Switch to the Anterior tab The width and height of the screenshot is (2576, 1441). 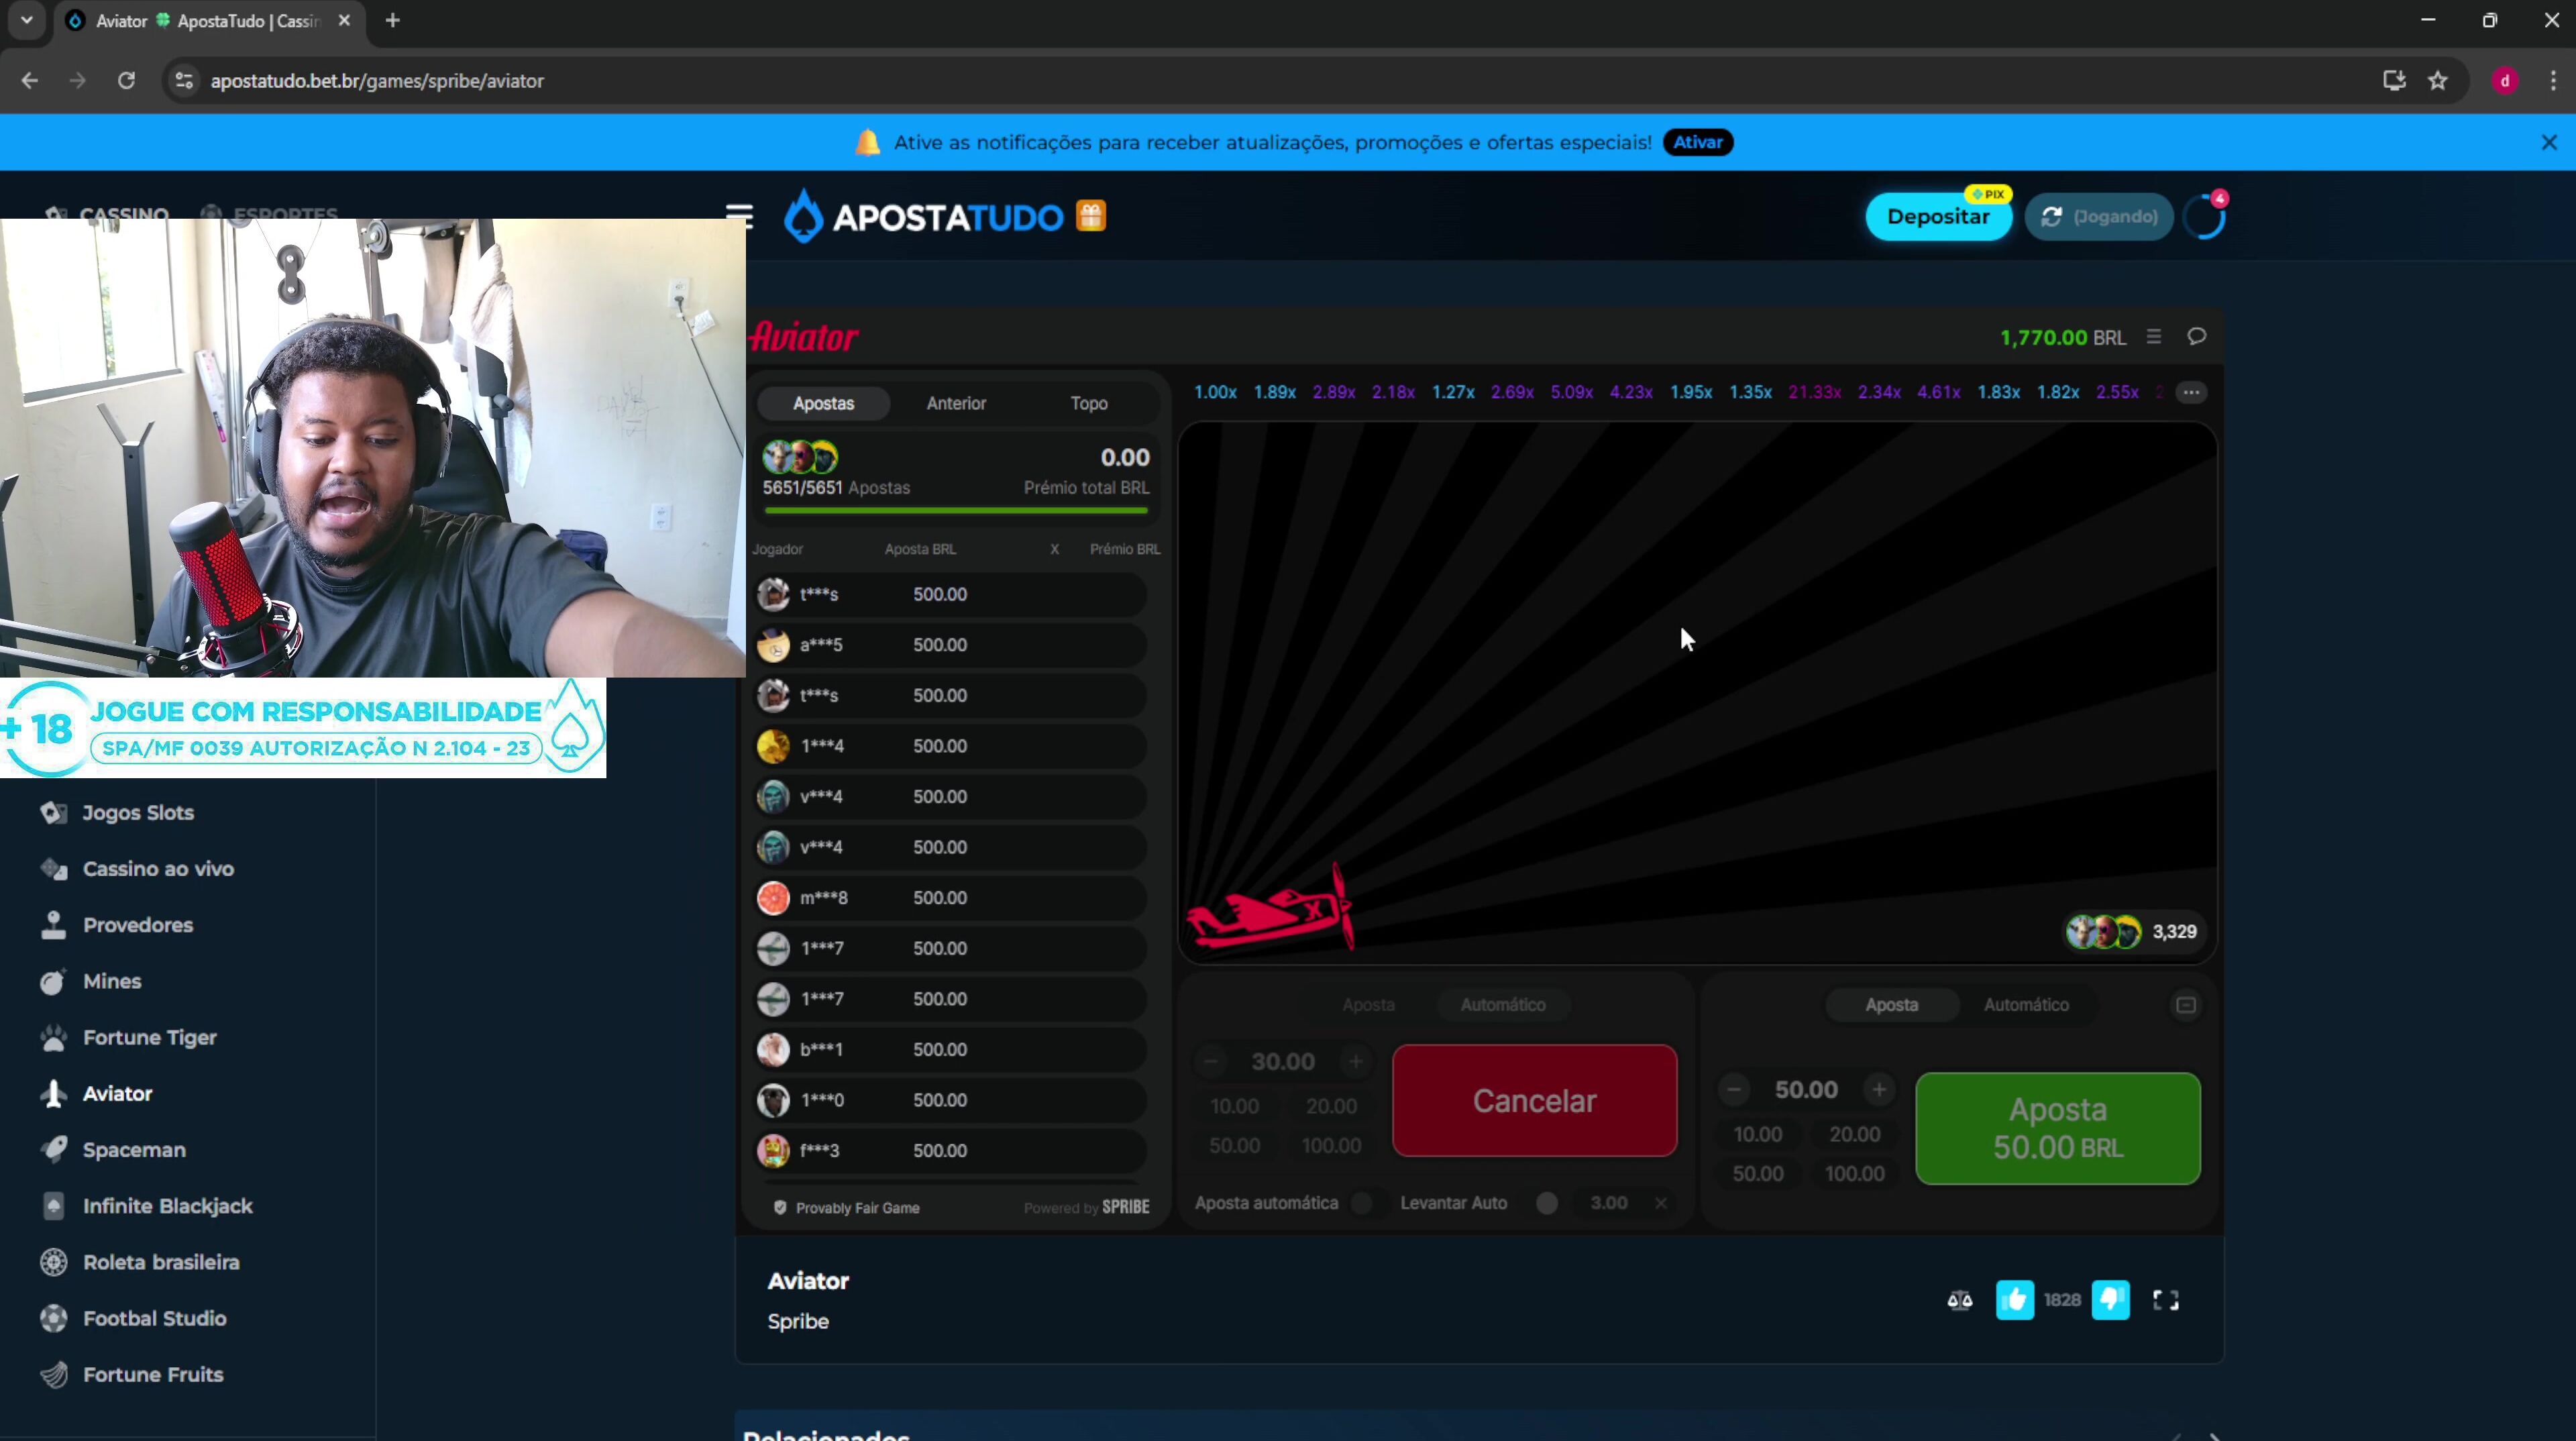tap(956, 403)
